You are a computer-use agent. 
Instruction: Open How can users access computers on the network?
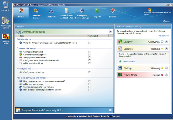click(x=44, y=81)
